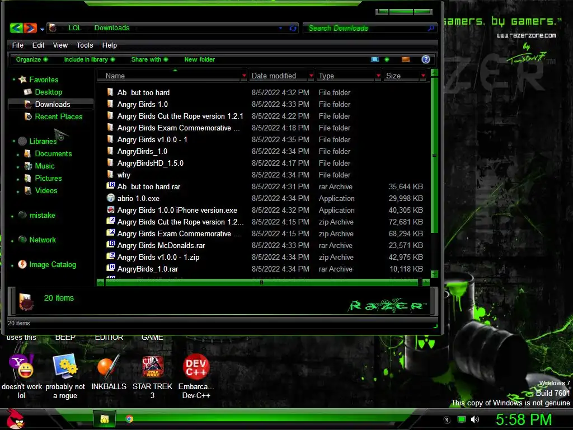
Task: Open Include in library dropdown
Action: 90,59
